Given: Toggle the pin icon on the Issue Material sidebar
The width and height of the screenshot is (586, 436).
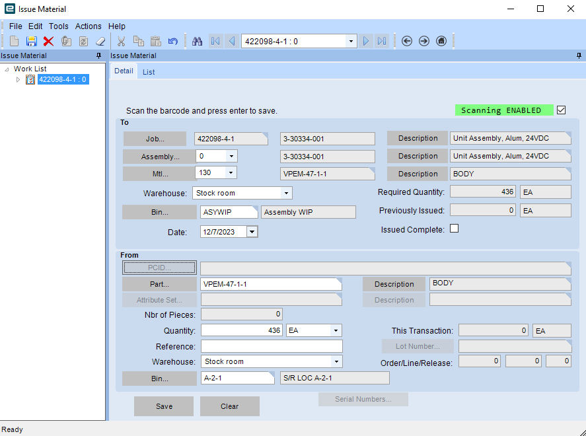Looking at the screenshot, I should pos(98,56).
